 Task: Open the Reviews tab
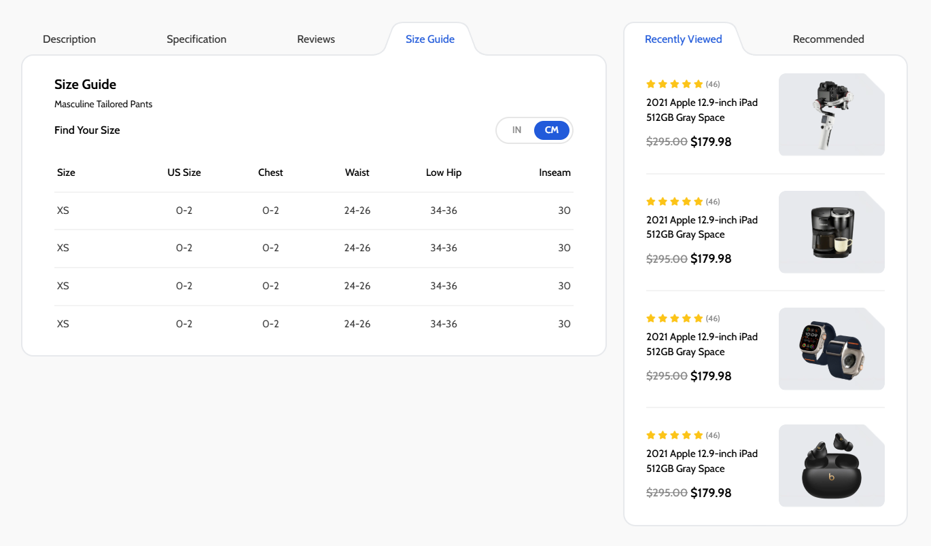tap(316, 39)
